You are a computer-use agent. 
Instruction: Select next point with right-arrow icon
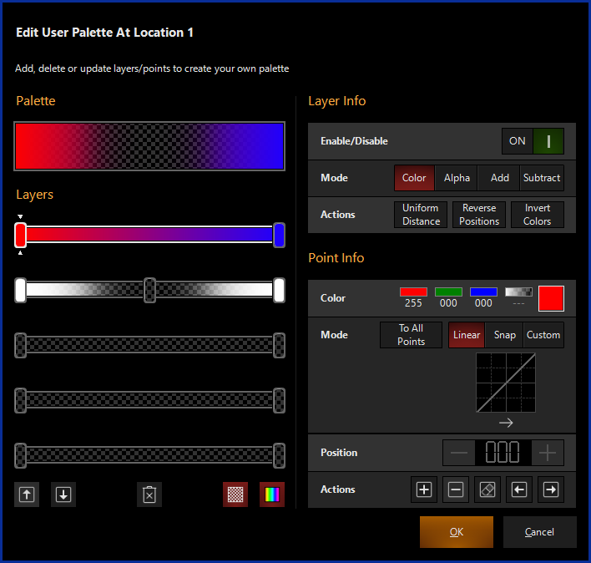551,489
